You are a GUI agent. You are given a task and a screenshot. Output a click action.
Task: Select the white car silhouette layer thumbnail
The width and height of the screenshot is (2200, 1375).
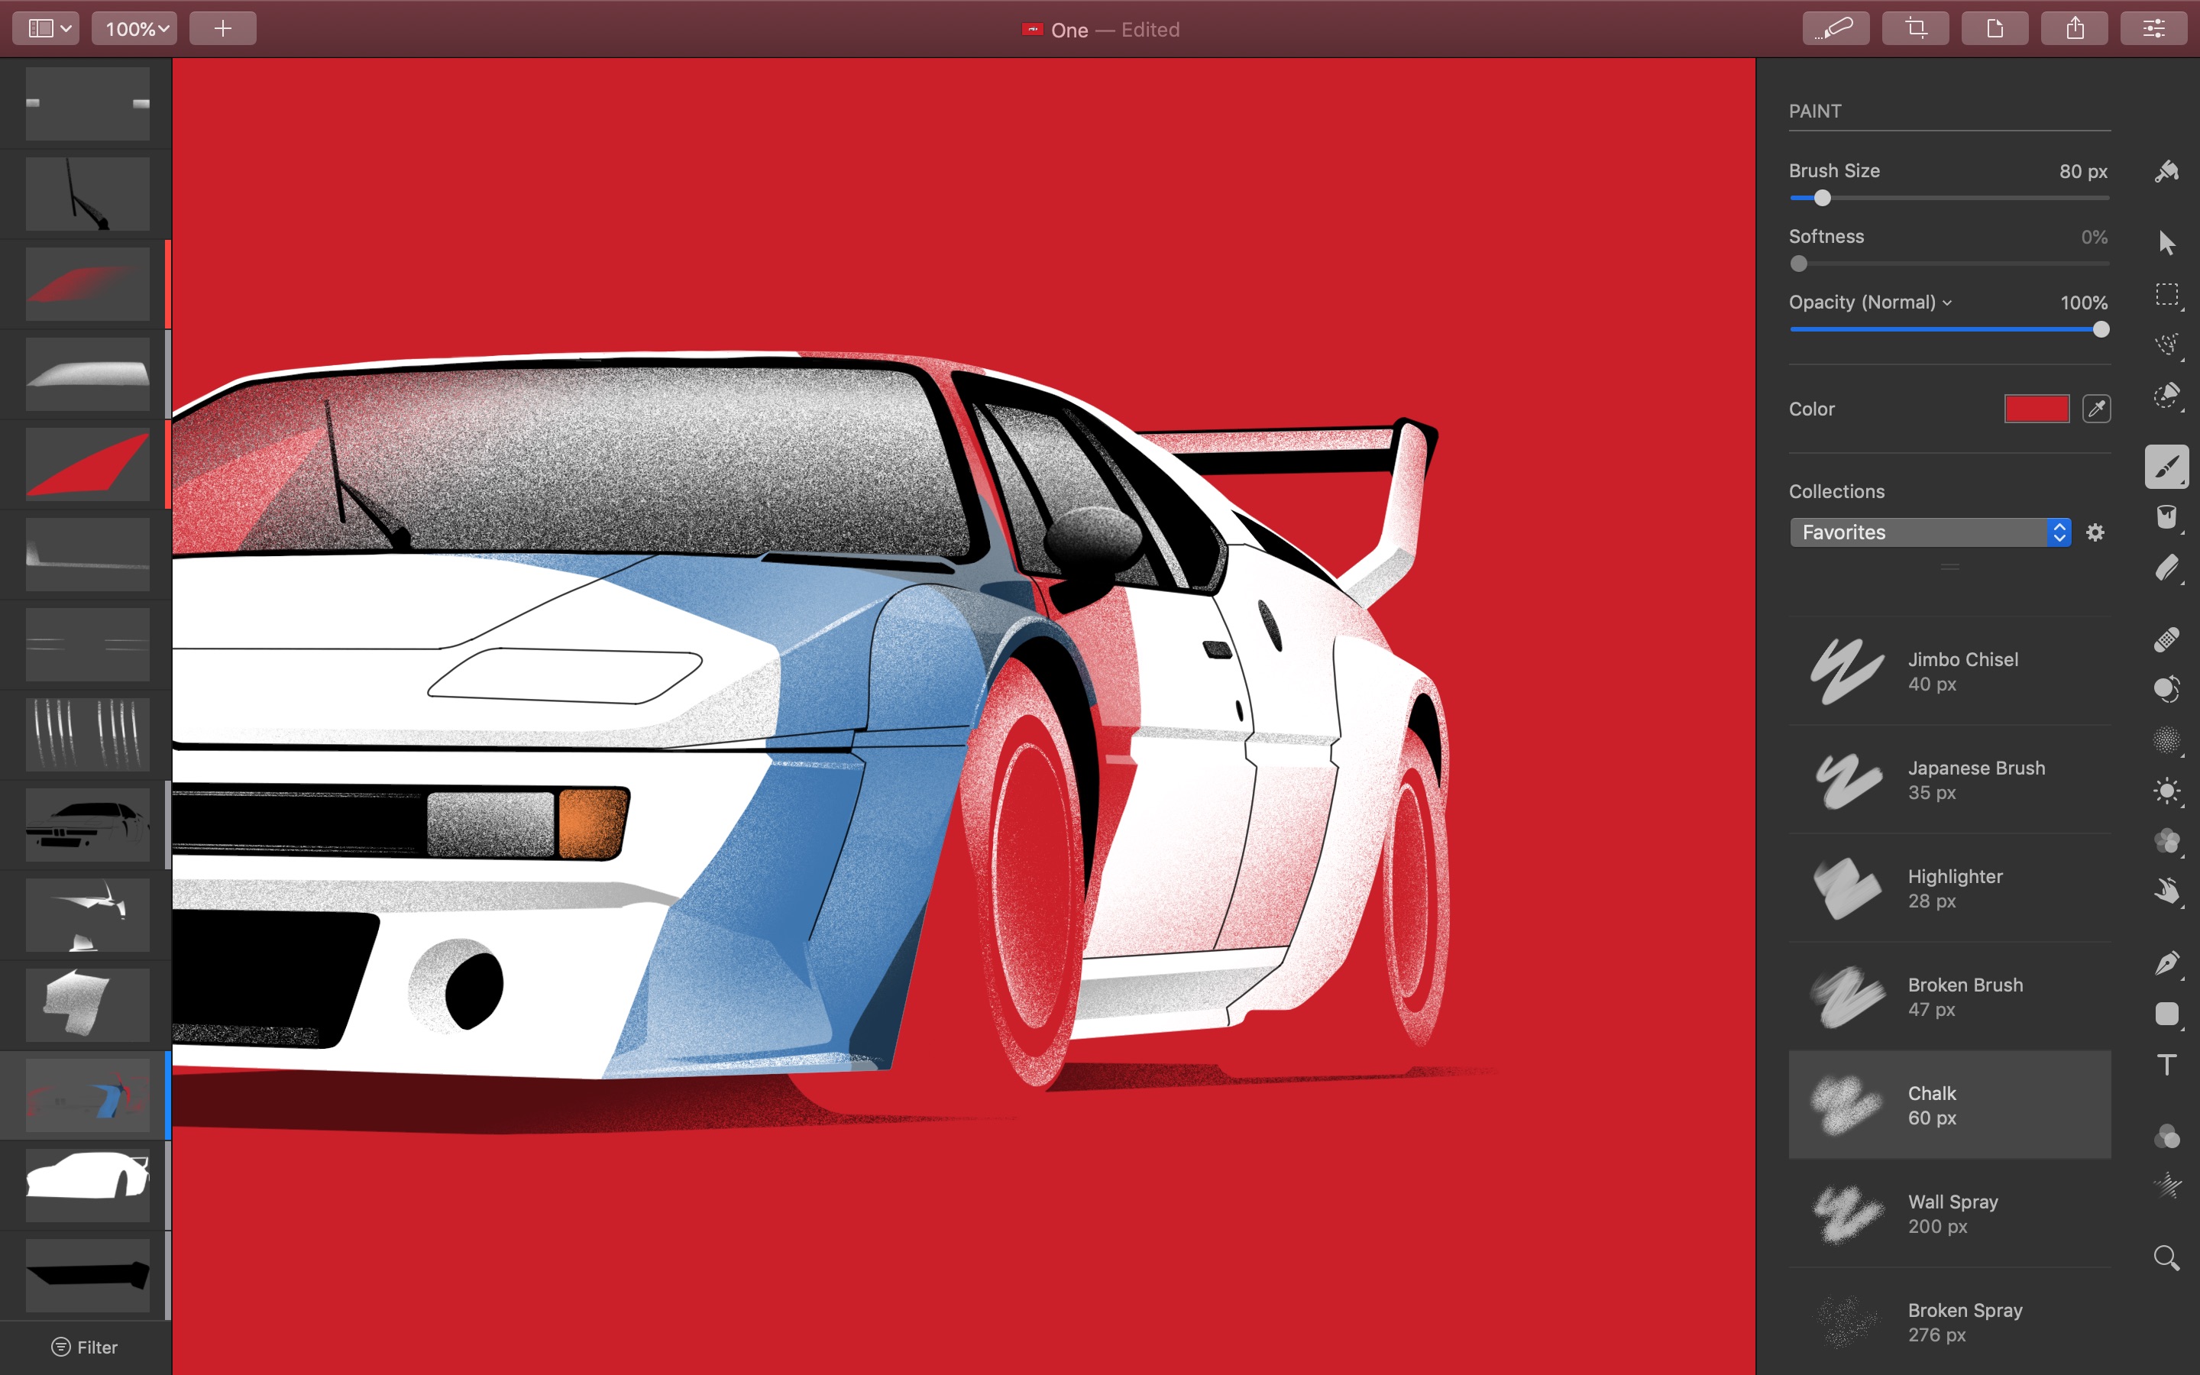[x=87, y=1184]
